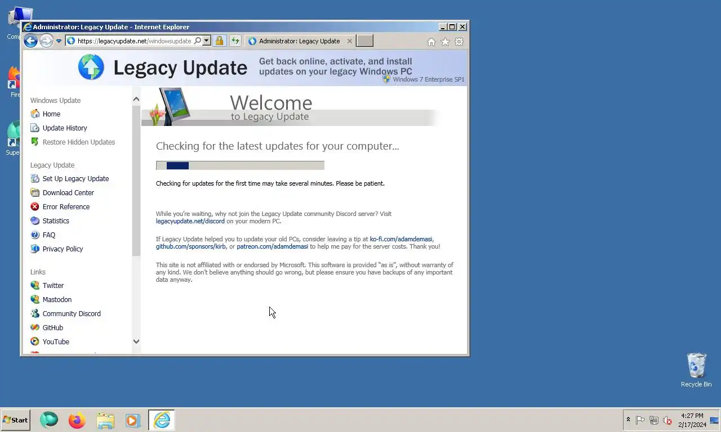The height and width of the screenshot is (432, 721).
Task: Open patreon.com/adamdemasi link
Action: 272,246
